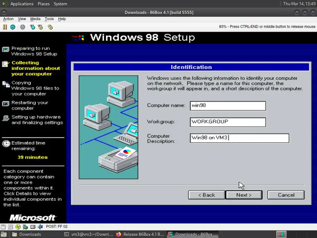Switch to Release 86Box Firefox window
The width and height of the screenshot is (317, 238).
[x=140, y=234]
